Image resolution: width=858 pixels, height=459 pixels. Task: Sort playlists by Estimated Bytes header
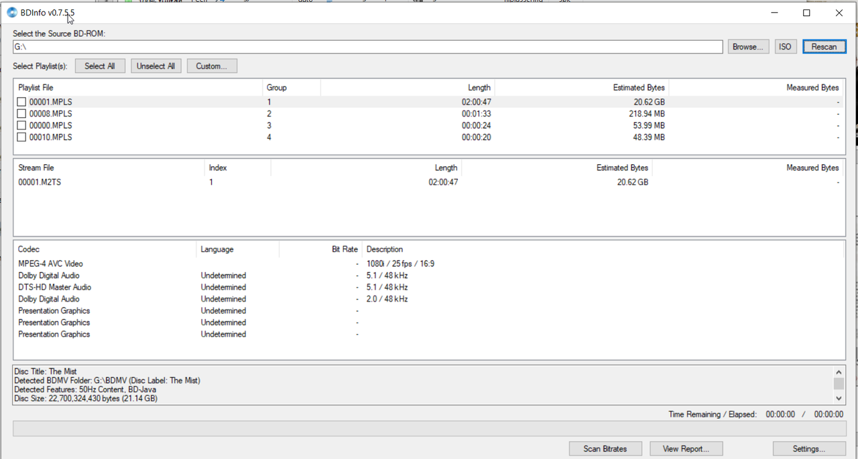(x=582, y=88)
